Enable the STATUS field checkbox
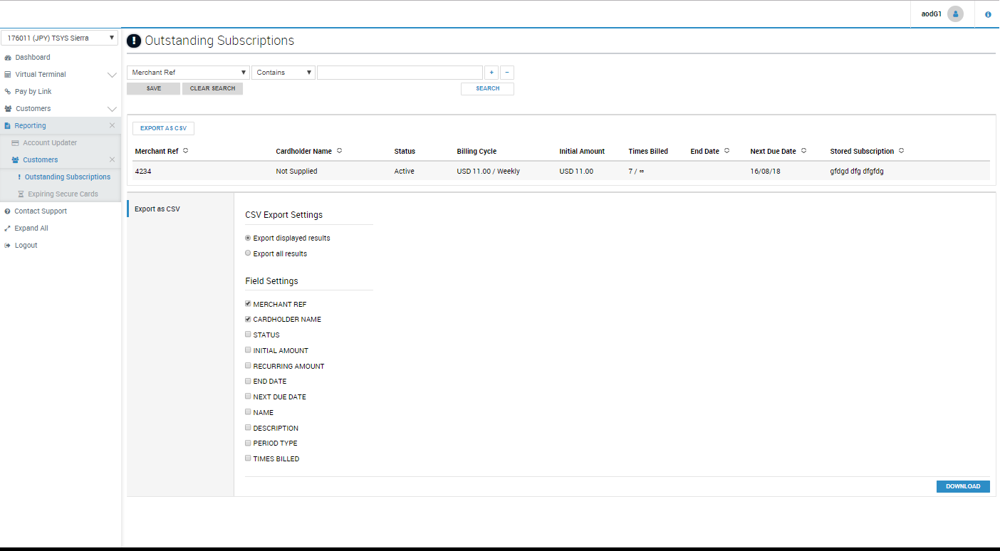The height and width of the screenshot is (551, 1000). coord(248,335)
